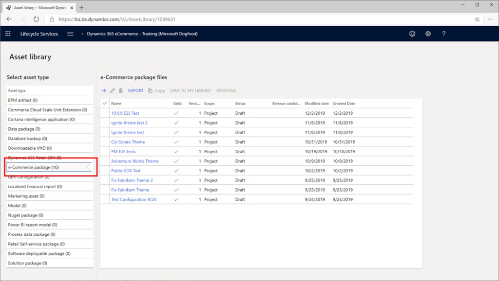The width and height of the screenshot is (499, 281).
Task: Toggle the favorites star in the address bar
Action: (x=477, y=18)
